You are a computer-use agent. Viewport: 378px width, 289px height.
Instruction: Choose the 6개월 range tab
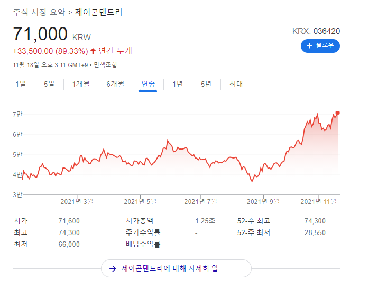click(115, 84)
